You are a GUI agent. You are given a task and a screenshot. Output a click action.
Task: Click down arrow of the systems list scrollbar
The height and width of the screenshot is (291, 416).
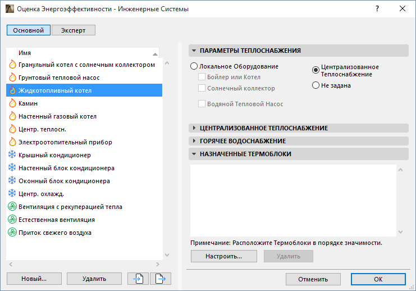point(167,255)
